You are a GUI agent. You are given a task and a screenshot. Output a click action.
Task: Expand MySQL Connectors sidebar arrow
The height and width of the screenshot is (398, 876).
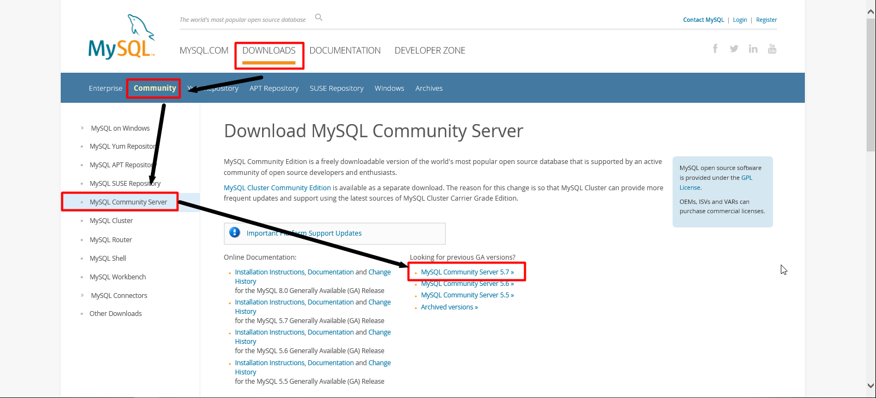(83, 295)
